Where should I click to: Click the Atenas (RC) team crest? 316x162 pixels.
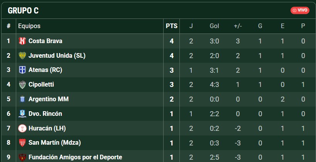[x=22, y=70]
